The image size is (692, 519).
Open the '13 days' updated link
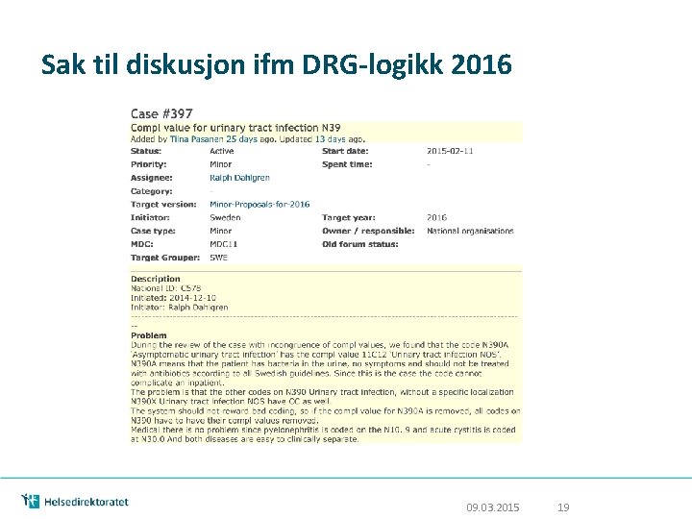330,139
